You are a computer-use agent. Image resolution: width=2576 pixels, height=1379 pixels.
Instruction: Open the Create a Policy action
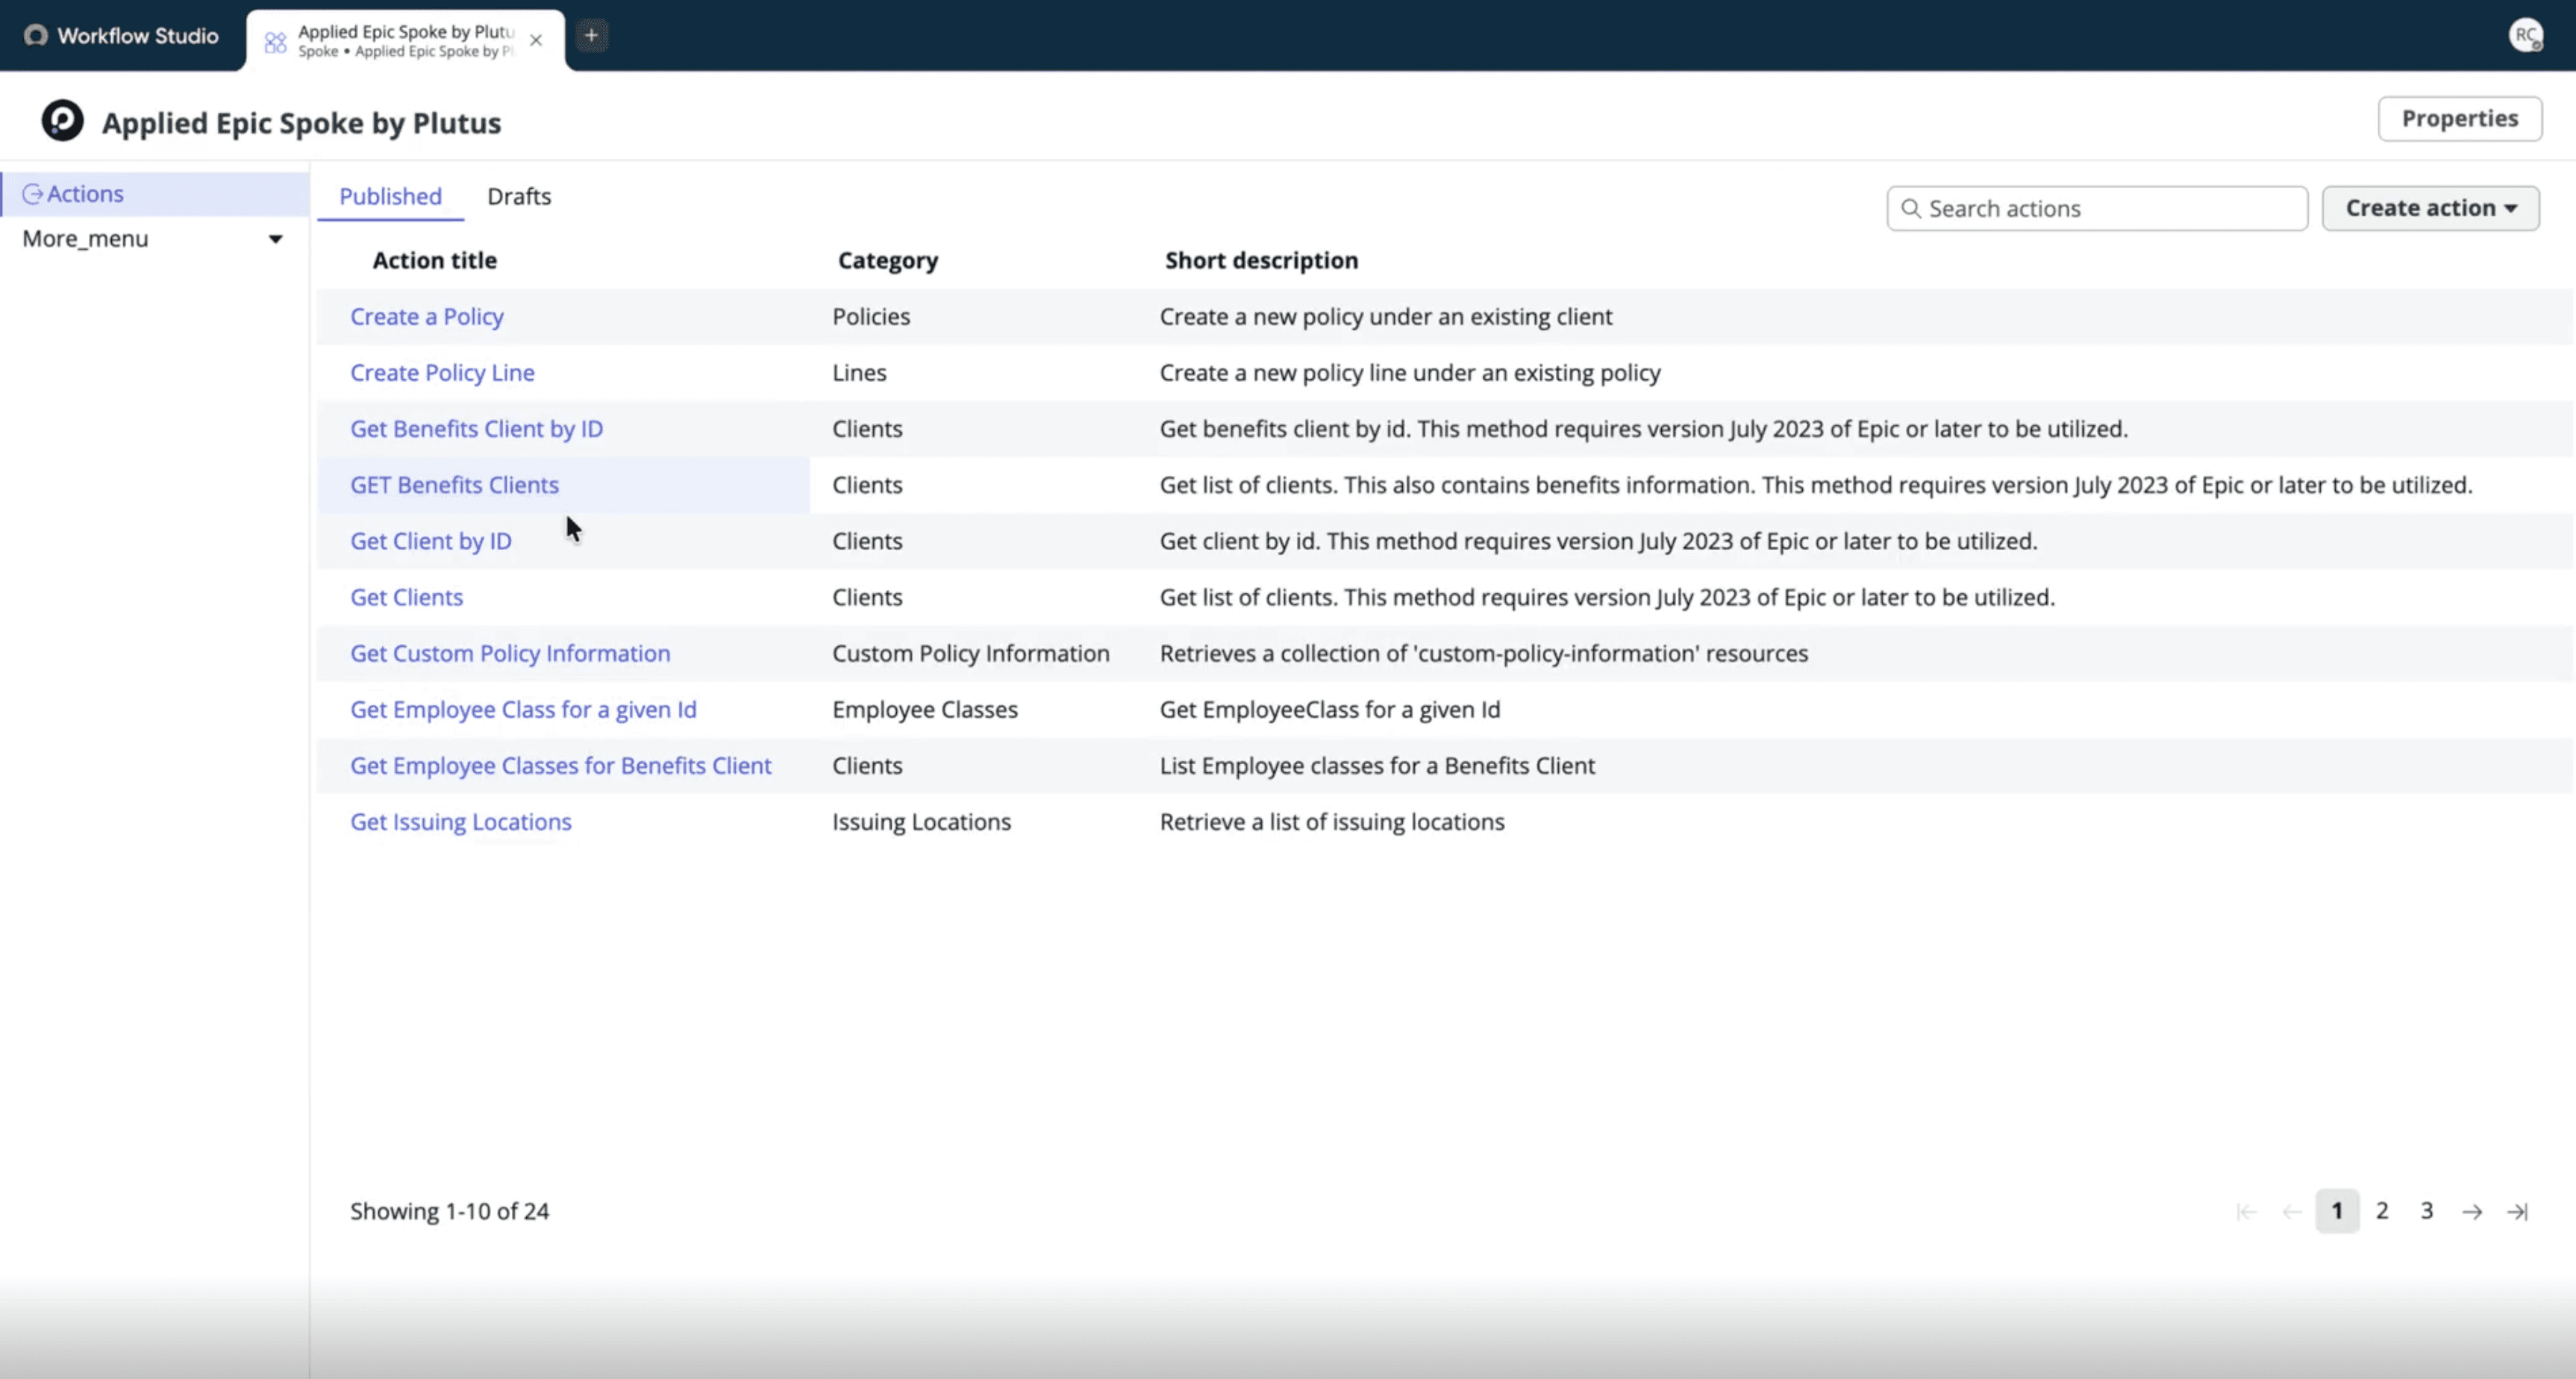[427, 317]
